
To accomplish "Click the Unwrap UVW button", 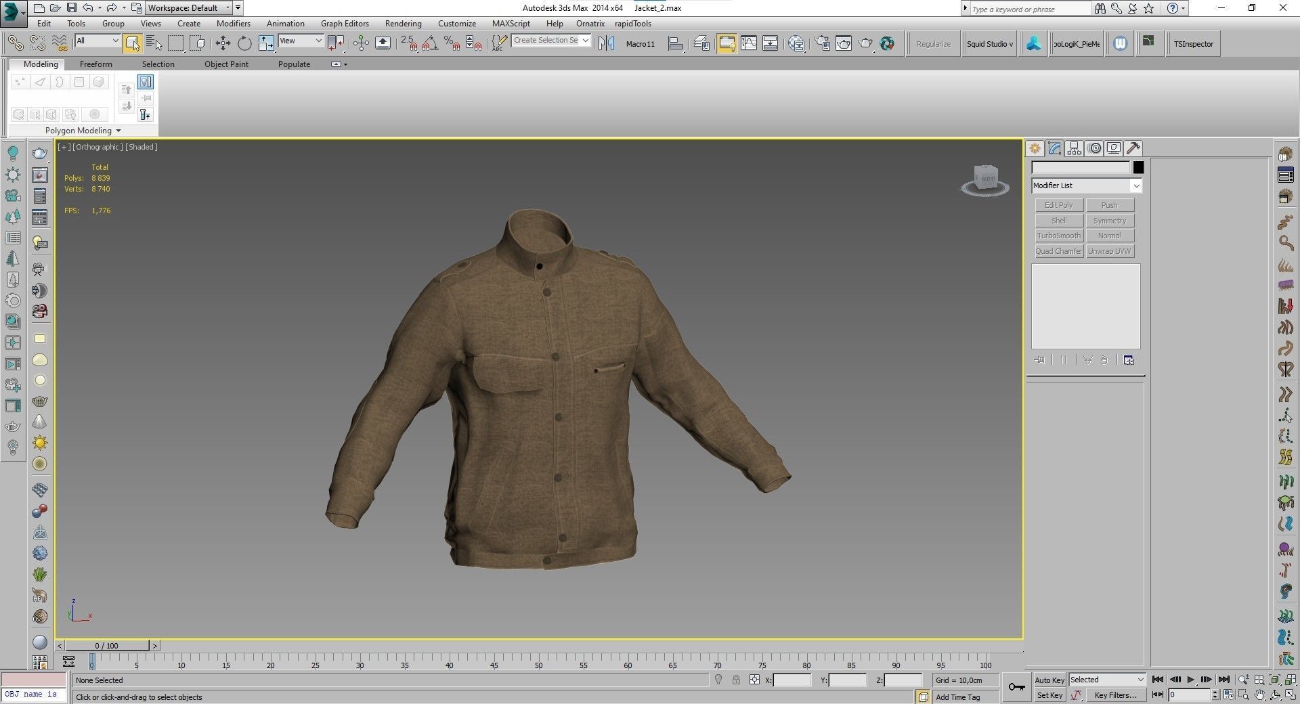I will pyautogui.click(x=1110, y=251).
